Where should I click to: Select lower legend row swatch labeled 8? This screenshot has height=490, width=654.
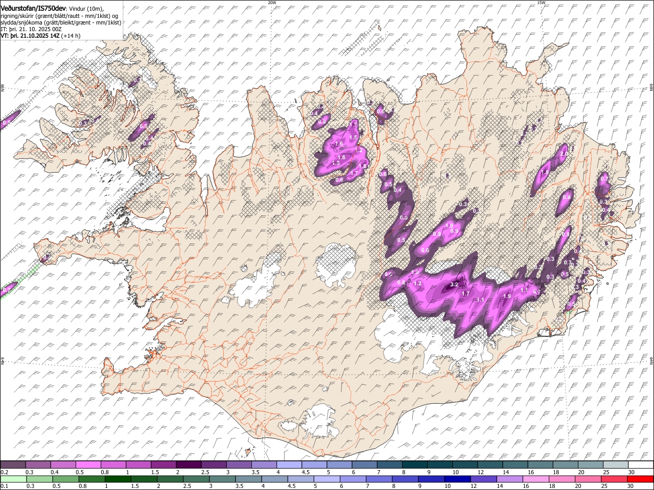tap(405, 479)
